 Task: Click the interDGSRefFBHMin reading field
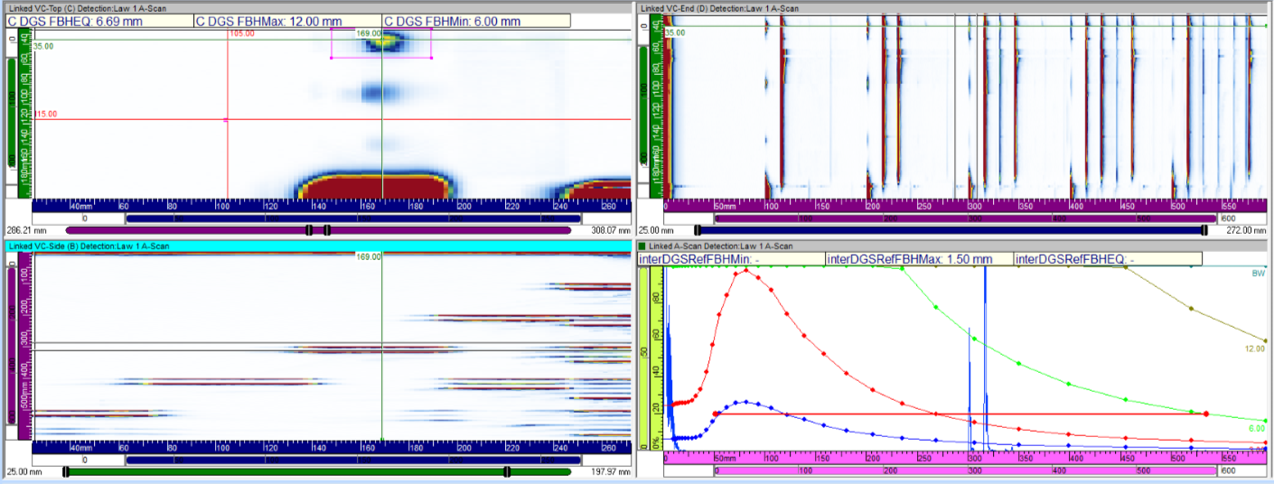click(x=731, y=259)
